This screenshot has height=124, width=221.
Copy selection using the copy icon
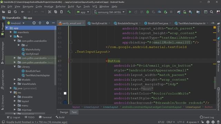(x=56, y=12)
